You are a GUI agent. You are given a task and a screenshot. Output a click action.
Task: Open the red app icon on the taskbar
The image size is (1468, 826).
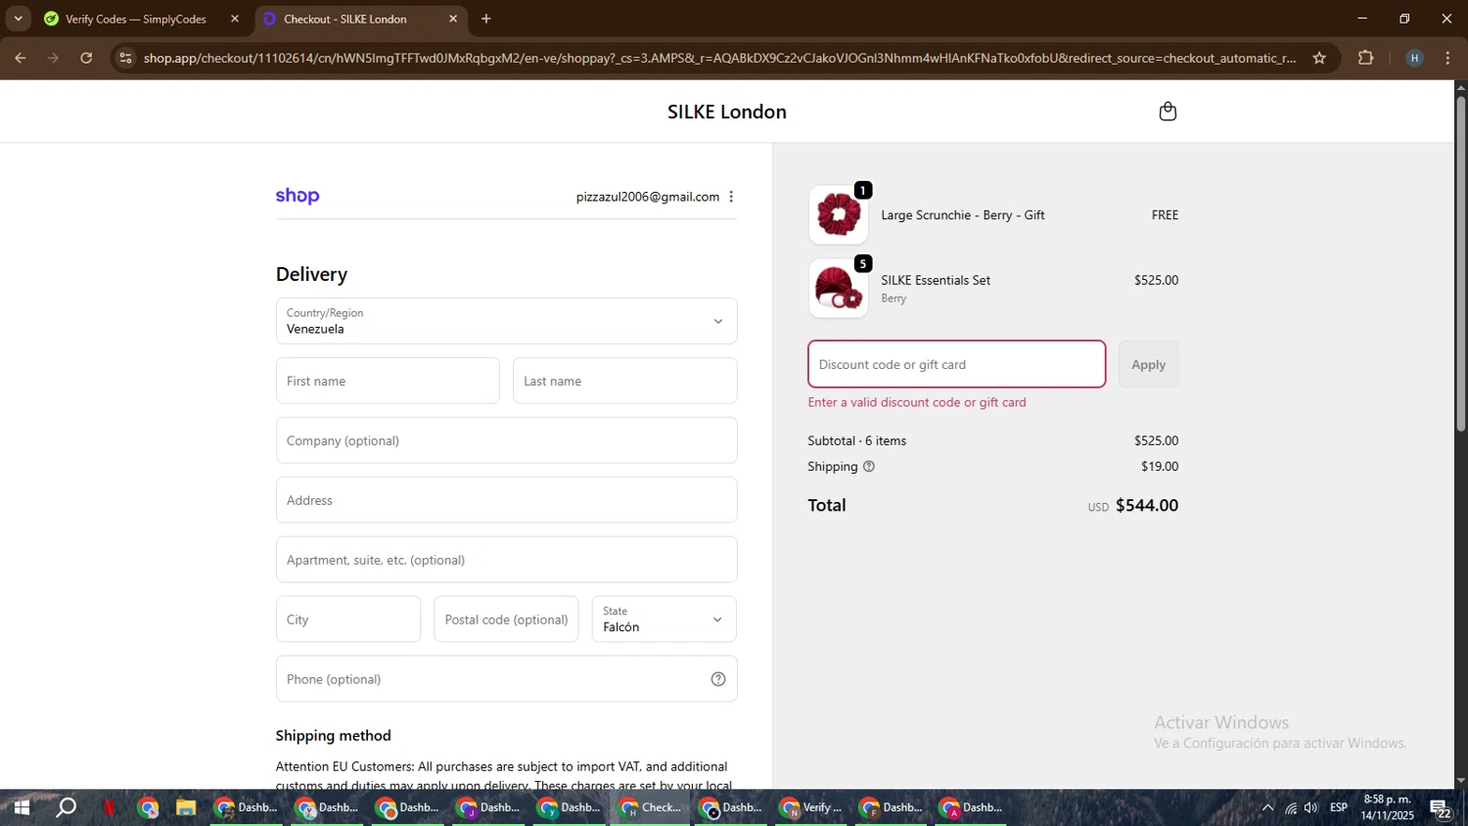[109, 807]
